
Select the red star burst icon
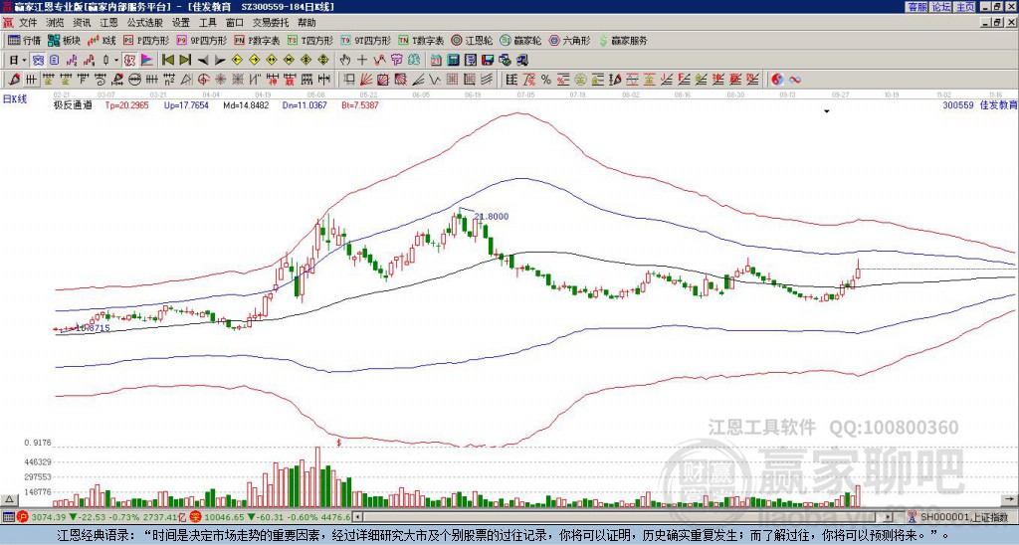click(220, 80)
